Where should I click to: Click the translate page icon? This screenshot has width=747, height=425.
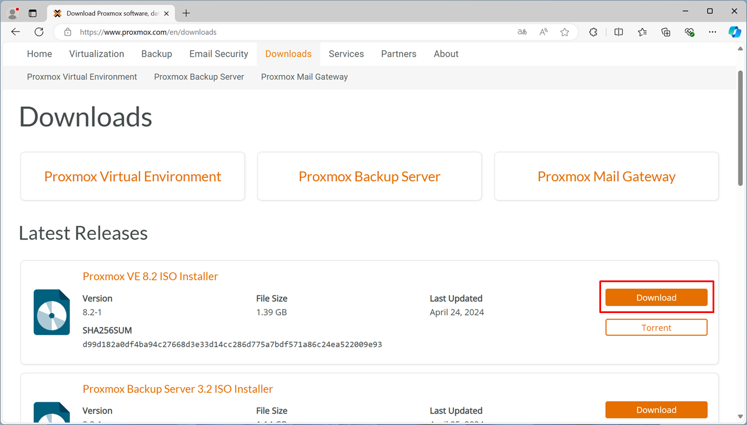click(x=522, y=32)
